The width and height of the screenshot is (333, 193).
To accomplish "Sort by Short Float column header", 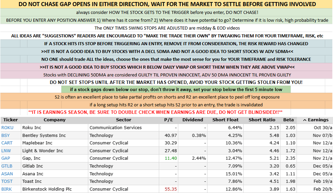I will coord(226,120).
